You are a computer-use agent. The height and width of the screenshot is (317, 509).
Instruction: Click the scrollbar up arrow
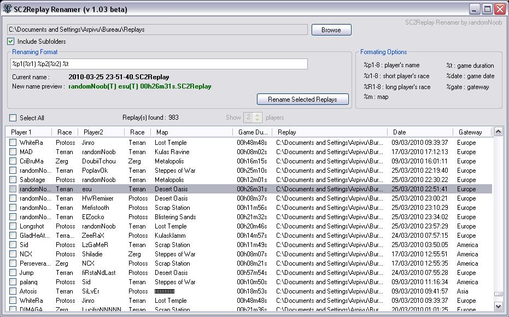tap(498, 132)
